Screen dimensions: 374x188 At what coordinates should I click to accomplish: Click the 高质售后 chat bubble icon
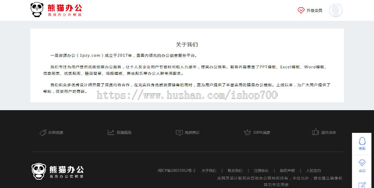[179, 133]
